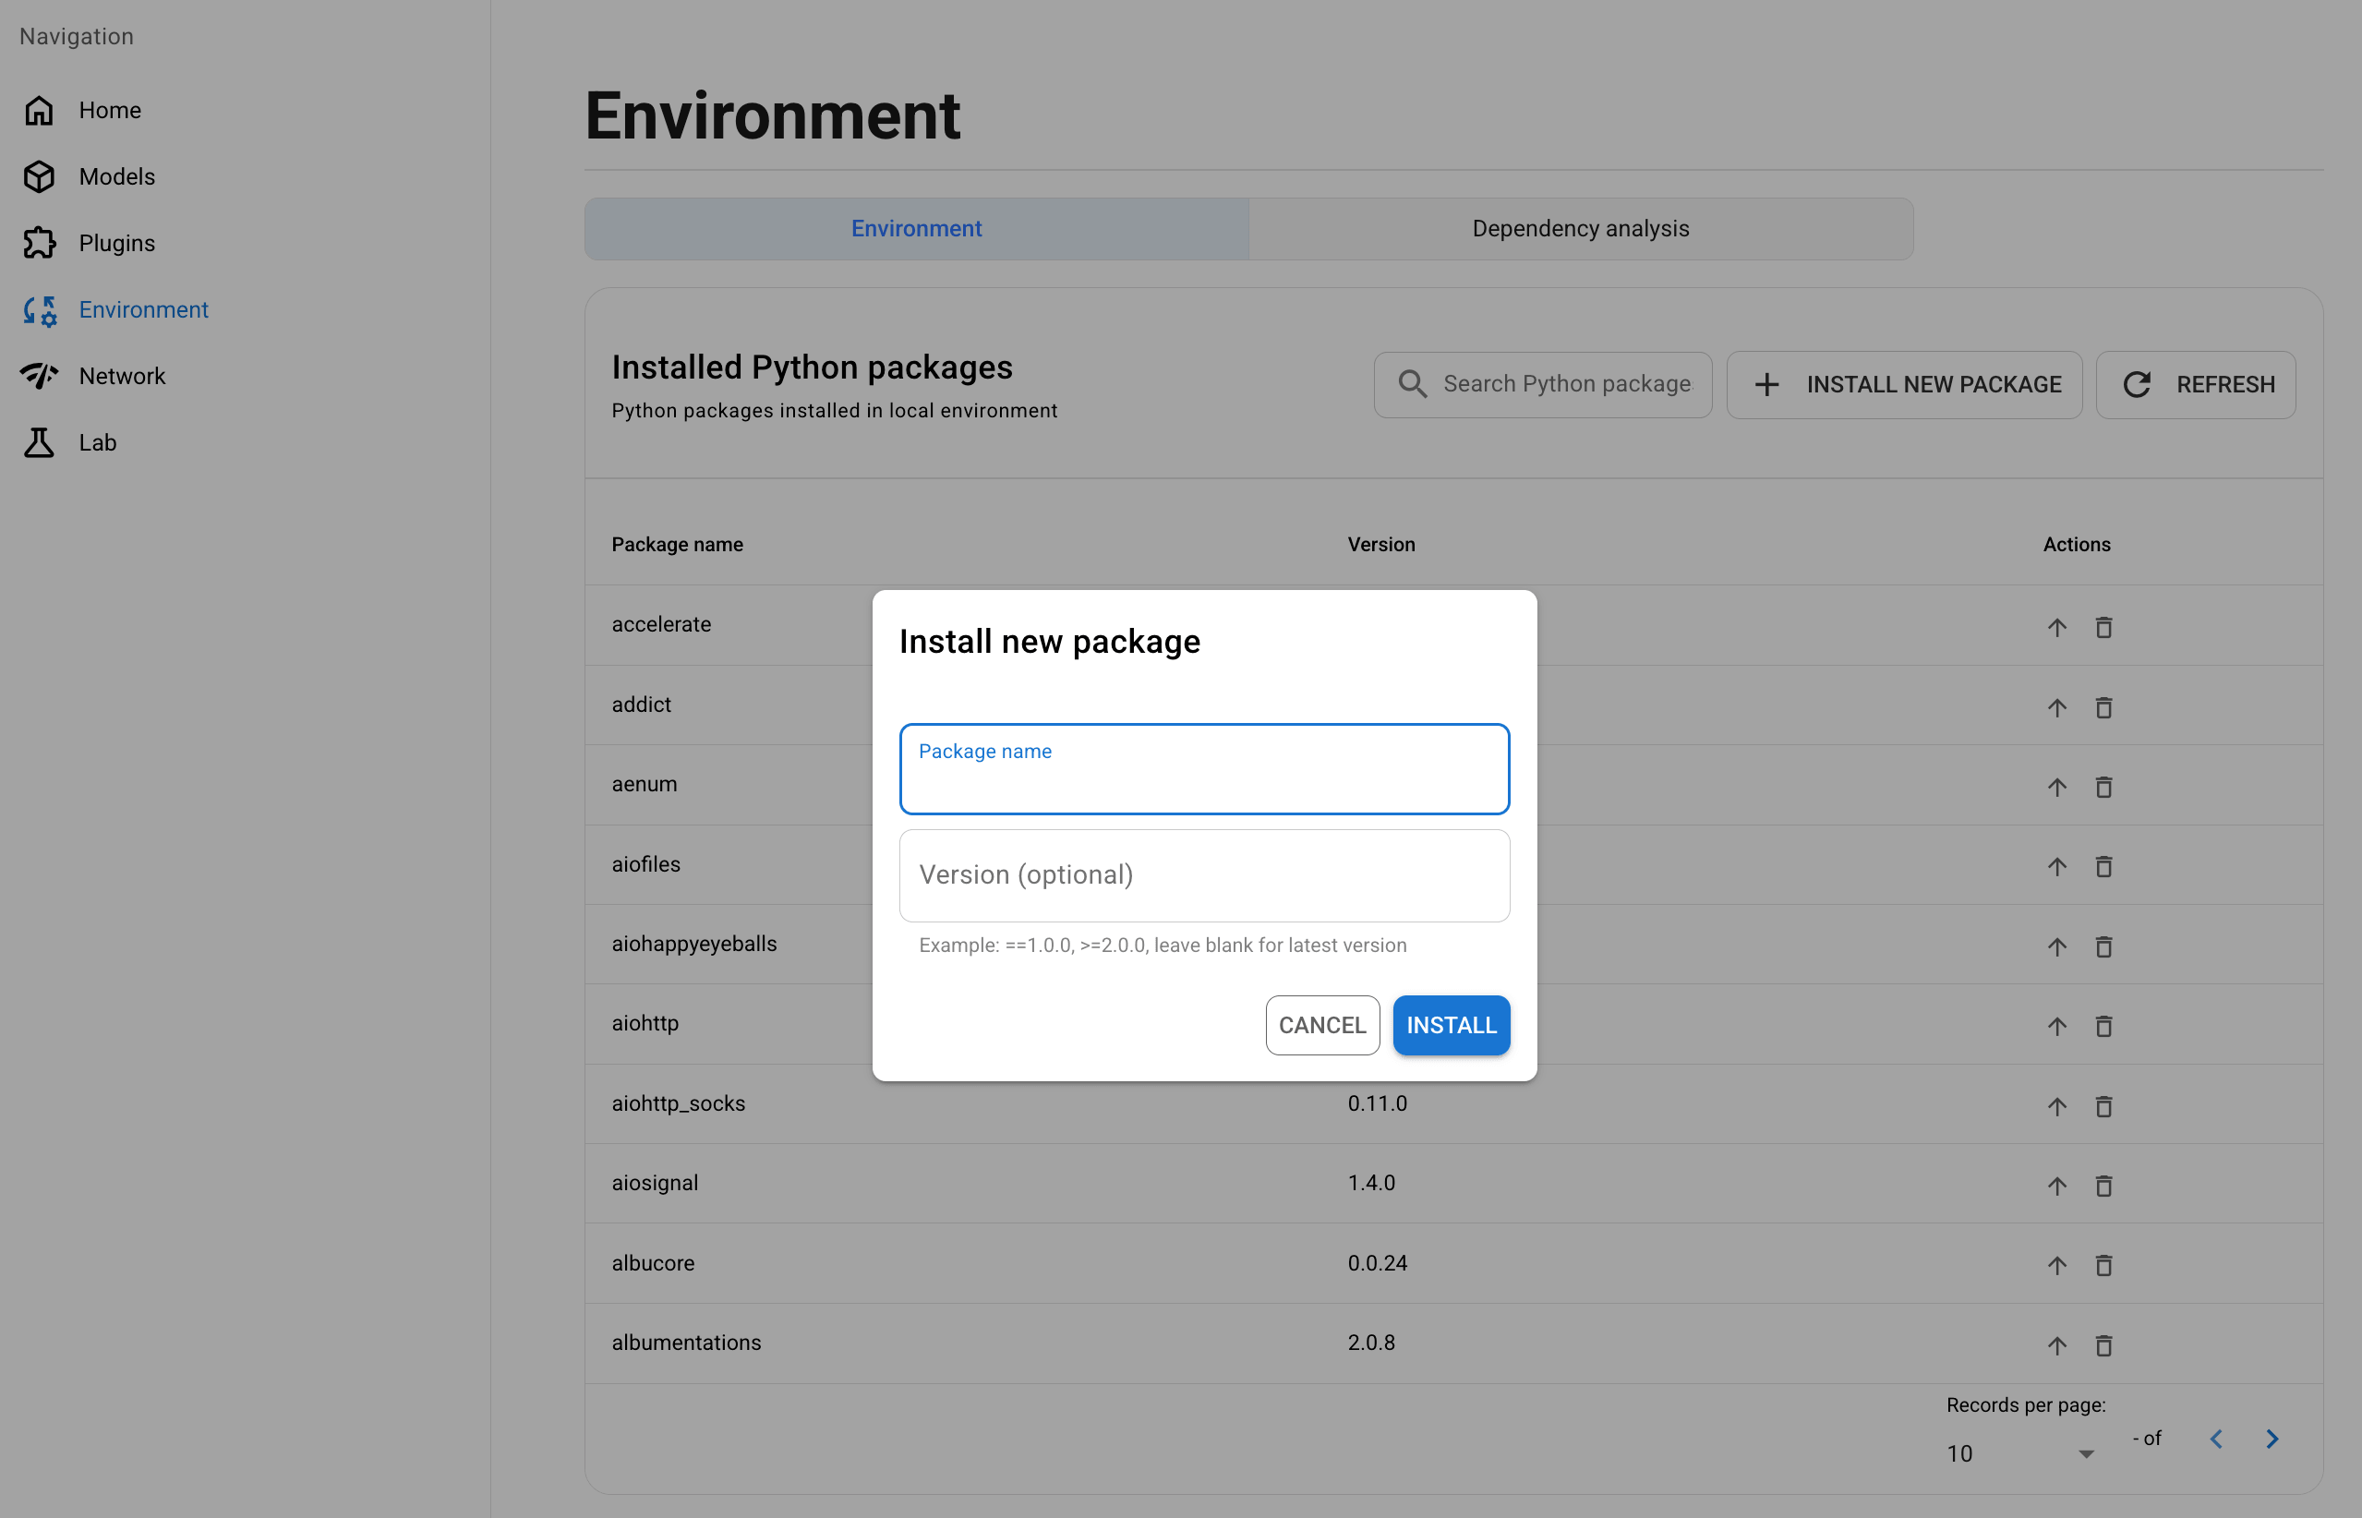Viewport: 2362px width, 1518px height.
Task: Click the aiohttp_socks package name
Action: pos(679,1103)
